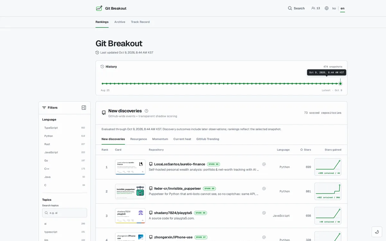The height and width of the screenshot is (241, 386).
Task: Click the @ icon on playgta5 row
Action: 264,213
